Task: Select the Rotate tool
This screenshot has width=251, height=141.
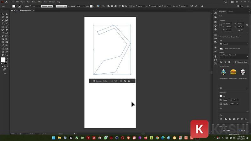Action: click(x=3, y=33)
